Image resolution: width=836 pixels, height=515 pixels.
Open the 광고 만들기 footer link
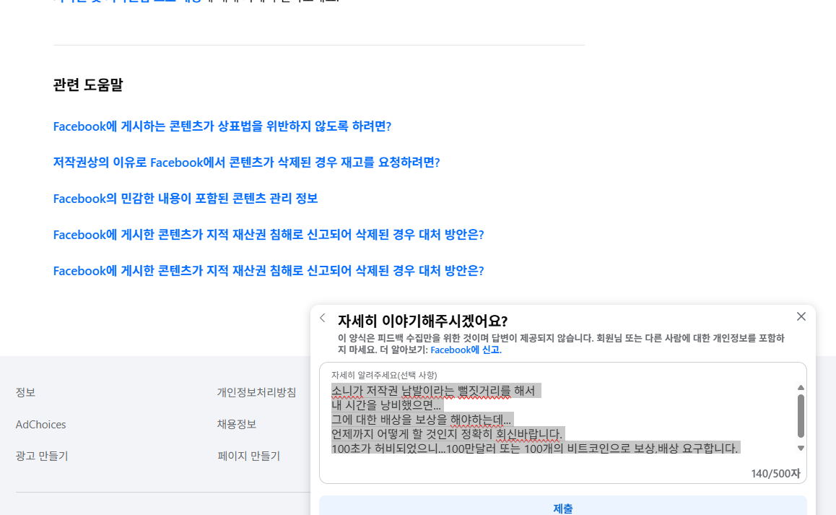pos(42,456)
